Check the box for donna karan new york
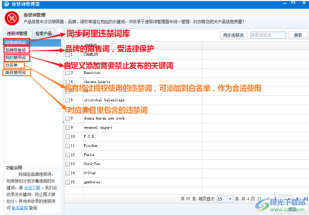Viewport: 309px width, 215px height. click(x=67, y=118)
